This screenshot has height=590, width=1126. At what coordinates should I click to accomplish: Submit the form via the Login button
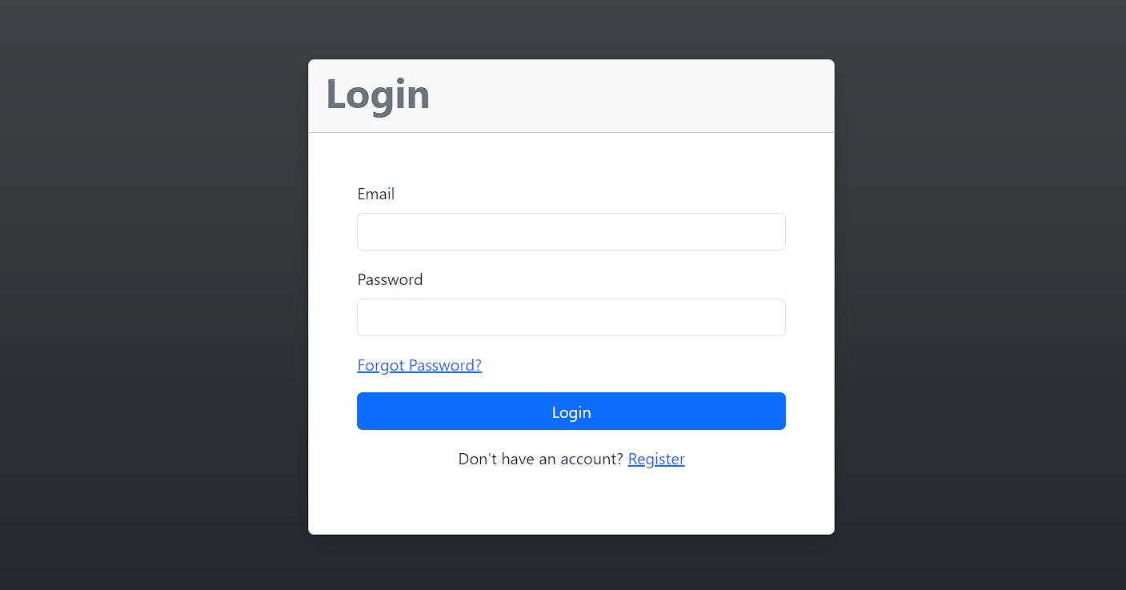571,411
